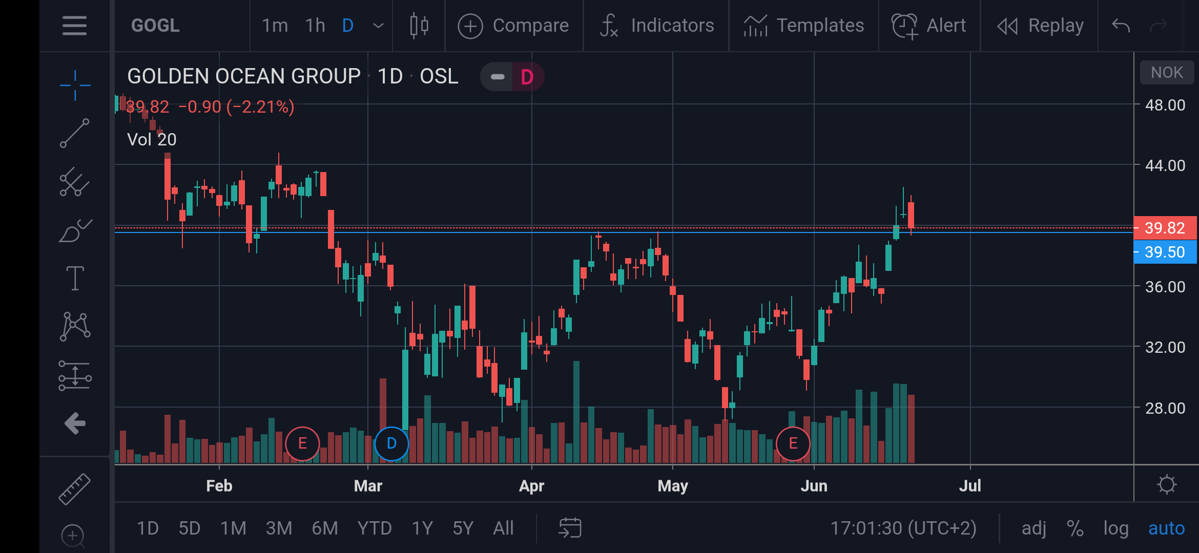Open the NOK currency selector
Image resolution: width=1199 pixels, height=553 pixels.
point(1167,73)
